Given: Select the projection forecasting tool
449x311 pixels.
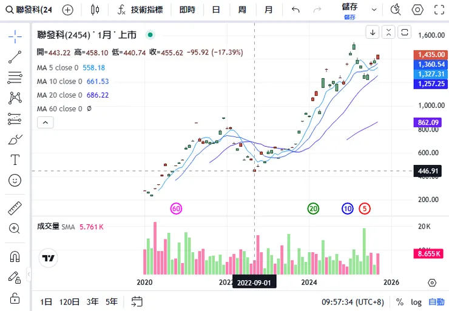Looking at the screenshot, I should point(15,119).
